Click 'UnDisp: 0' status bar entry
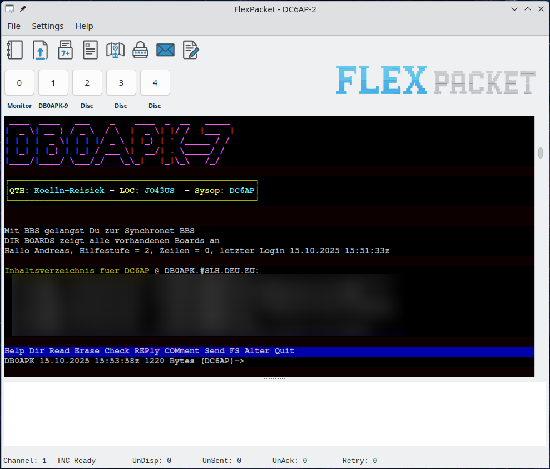 [152, 461]
